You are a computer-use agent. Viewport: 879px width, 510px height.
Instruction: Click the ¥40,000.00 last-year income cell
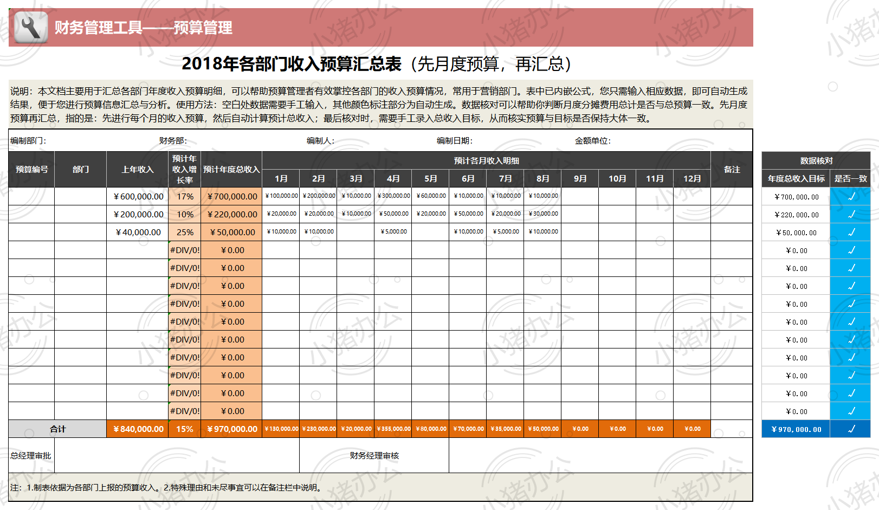click(x=138, y=233)
